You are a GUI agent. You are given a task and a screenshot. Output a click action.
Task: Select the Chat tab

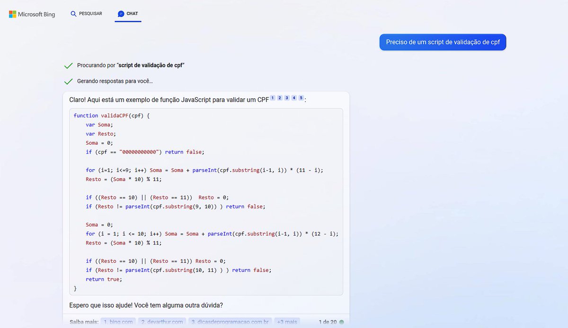128,14
